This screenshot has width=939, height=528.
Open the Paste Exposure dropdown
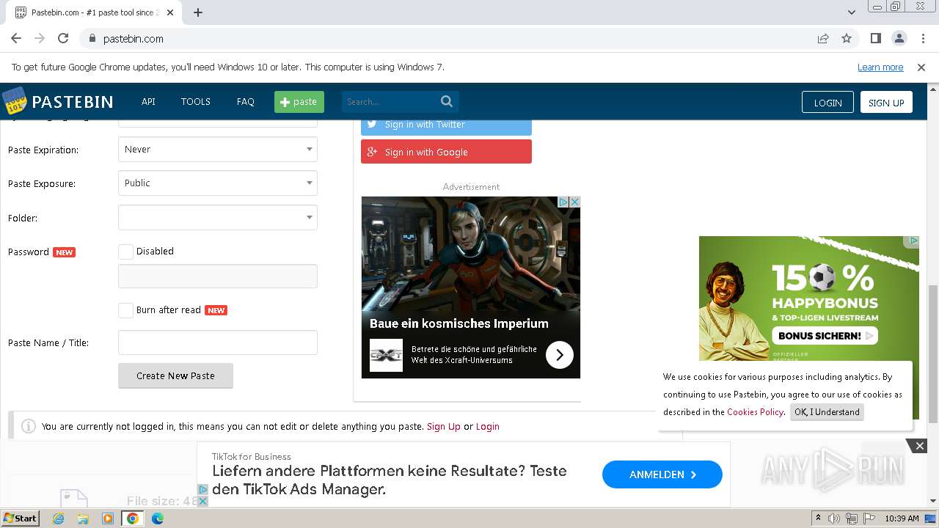pyautogui.click(x=218, y=183)
